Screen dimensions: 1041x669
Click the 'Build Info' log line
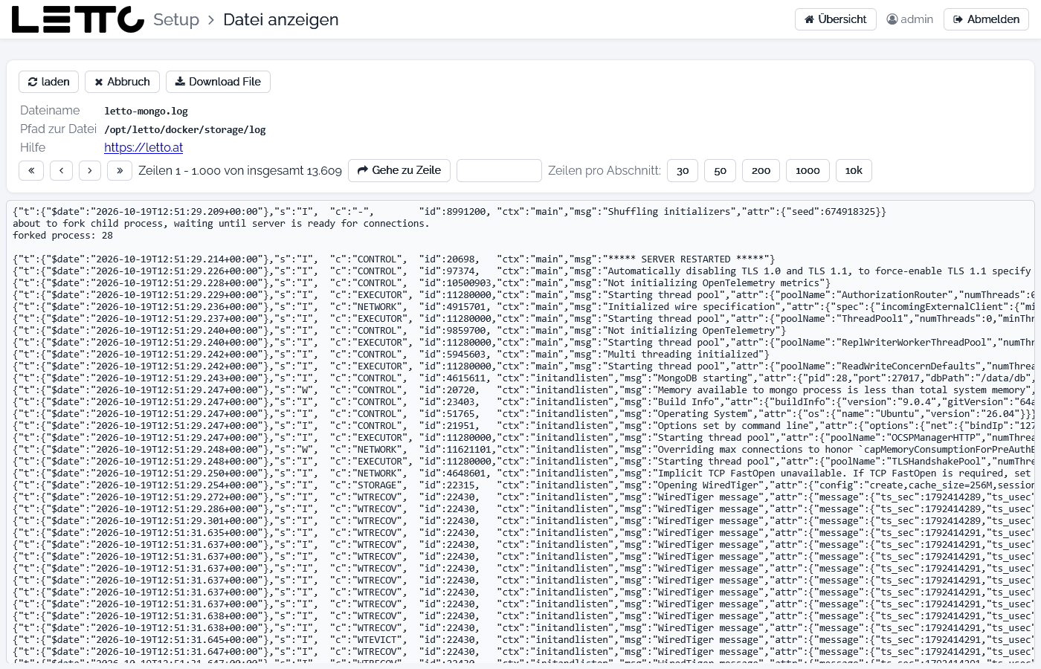pyautogui.click(x=523, y=402)
